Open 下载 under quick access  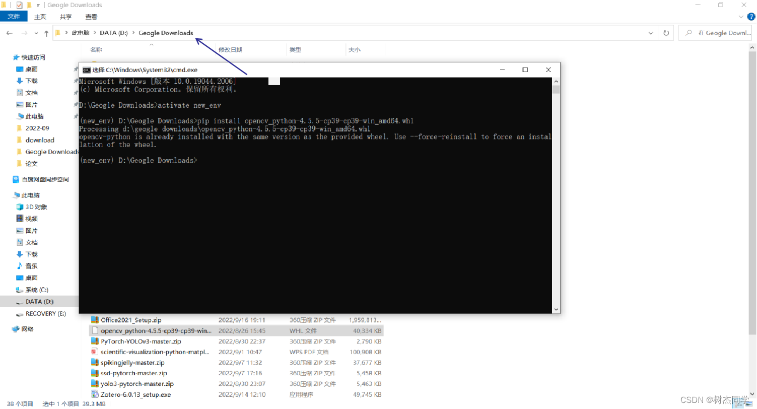click(31, 81)
